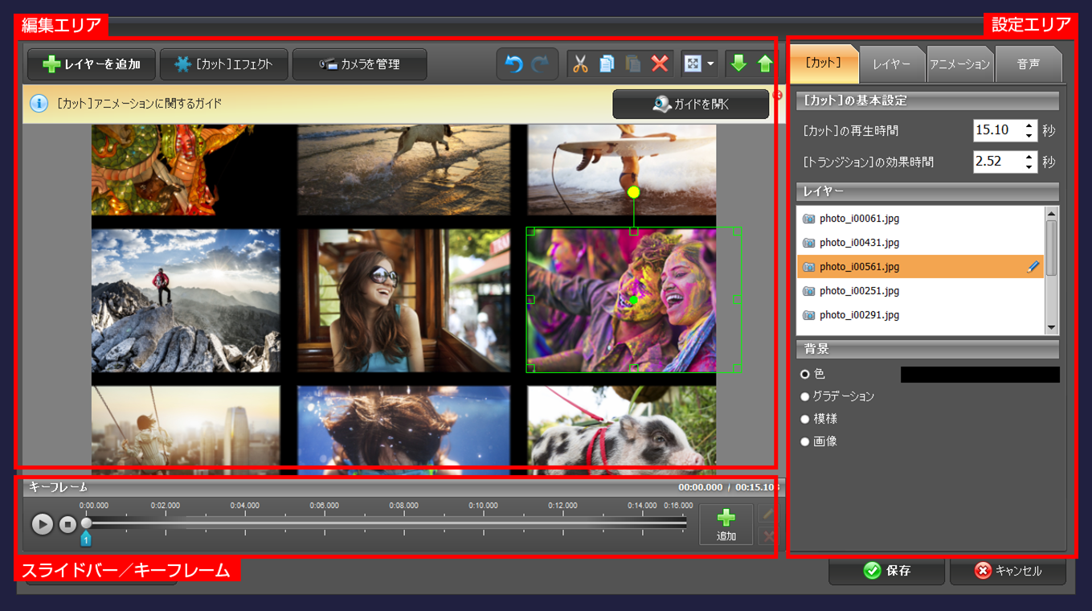
Task: Move layer up with green up arrow
Action: pyautogui.click(x=764, y=64)
